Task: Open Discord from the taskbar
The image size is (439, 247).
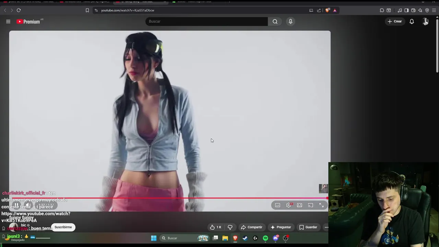Action: (x=275, y=238)
